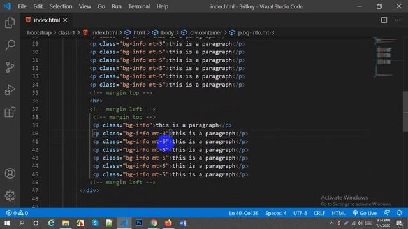Open Windows taskbar search
408x229 pixels.
[22, 223]
